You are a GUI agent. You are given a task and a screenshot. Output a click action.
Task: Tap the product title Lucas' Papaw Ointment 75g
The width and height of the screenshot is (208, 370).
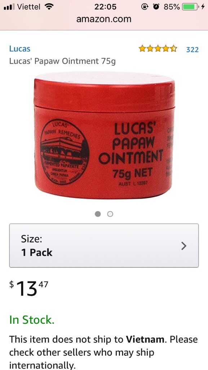(62, 61)
